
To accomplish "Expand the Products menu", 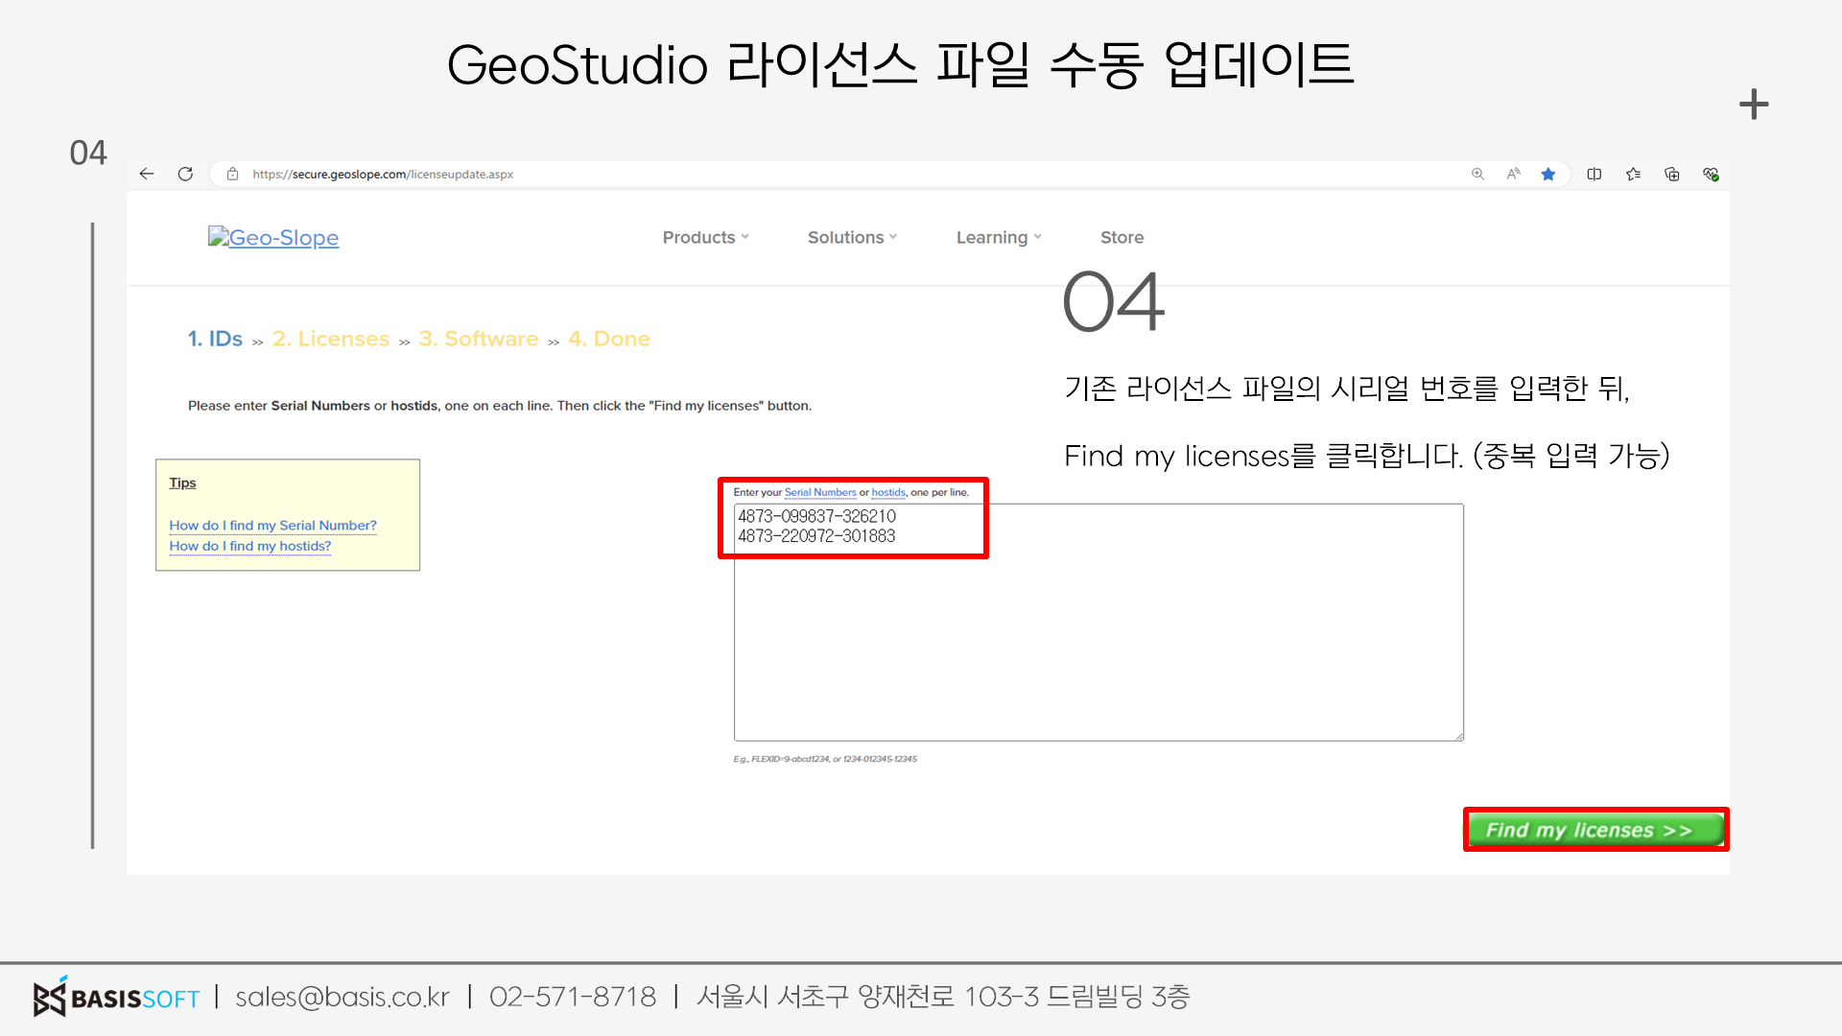I will (705, 237).
